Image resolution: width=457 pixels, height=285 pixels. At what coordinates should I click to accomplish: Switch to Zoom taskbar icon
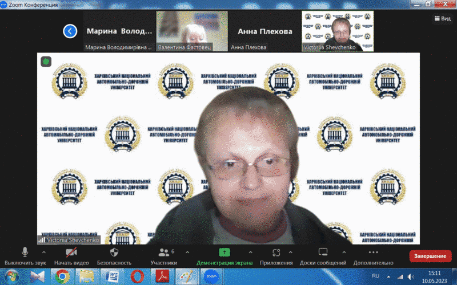211,276
